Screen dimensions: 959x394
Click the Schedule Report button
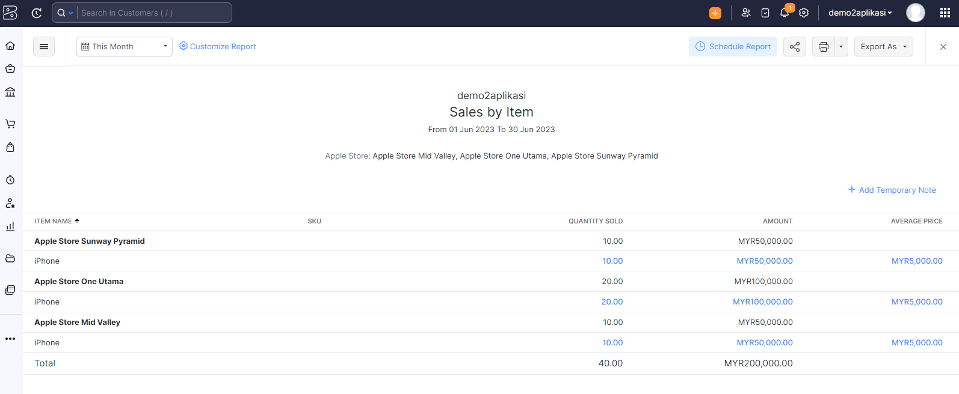(x=733, y=46)
